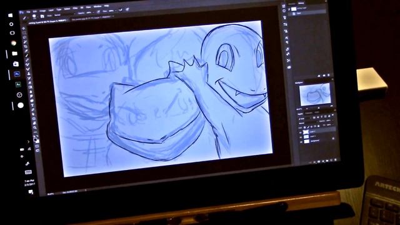Click the pressure-for-opacity icon in options bar
Image resolution: width=400 pixels, height=225 pixels.
coord(98,11)
